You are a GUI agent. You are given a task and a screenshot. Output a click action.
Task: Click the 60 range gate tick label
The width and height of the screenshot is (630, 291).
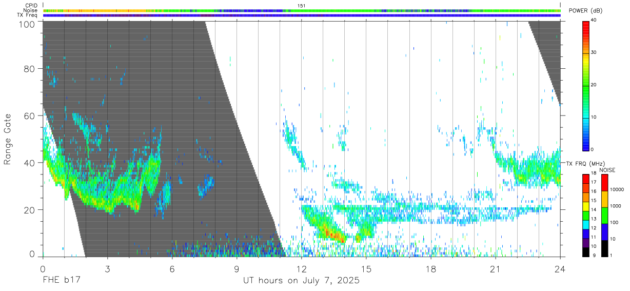(30, 115)
